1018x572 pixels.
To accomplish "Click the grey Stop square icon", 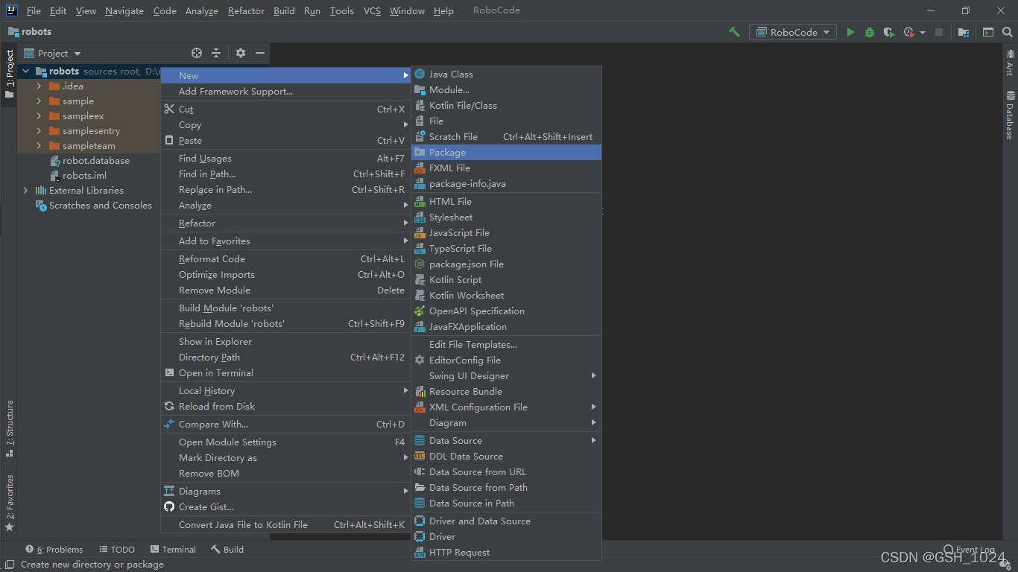I will point(939,32).
